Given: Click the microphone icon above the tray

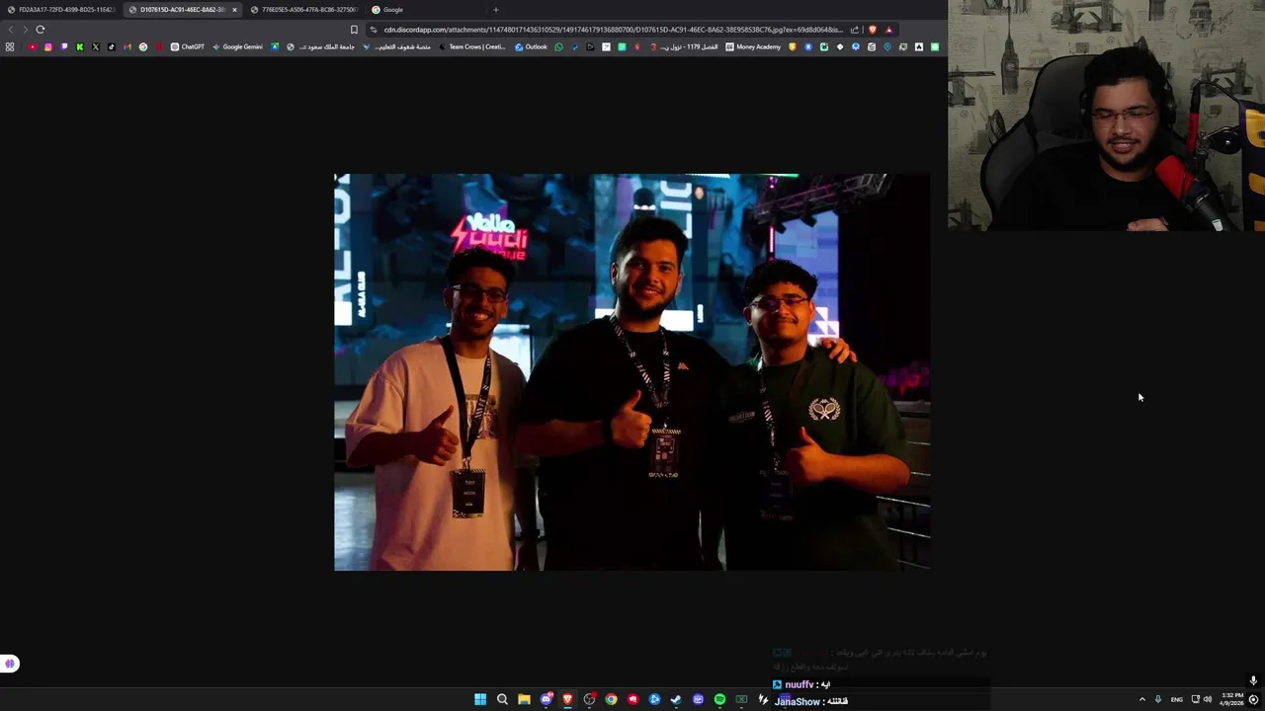Looking at the screenshot, I should 1253,680.
